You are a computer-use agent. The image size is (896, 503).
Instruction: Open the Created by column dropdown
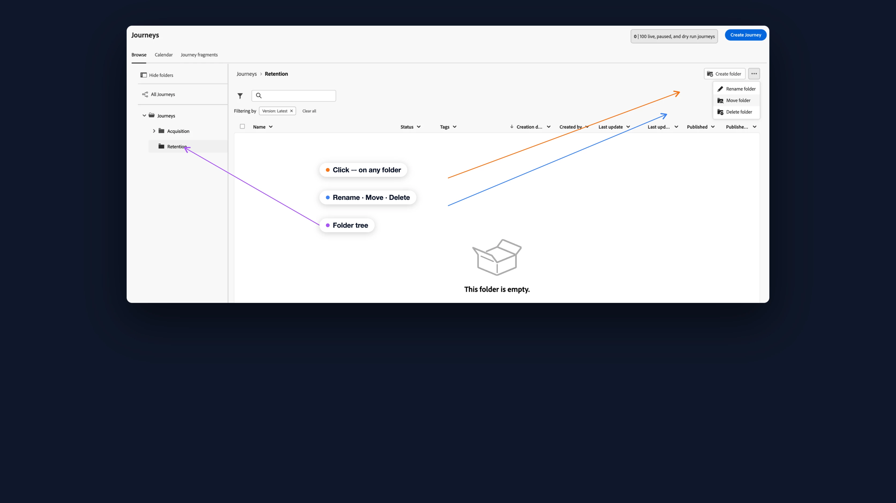(587, 127)
